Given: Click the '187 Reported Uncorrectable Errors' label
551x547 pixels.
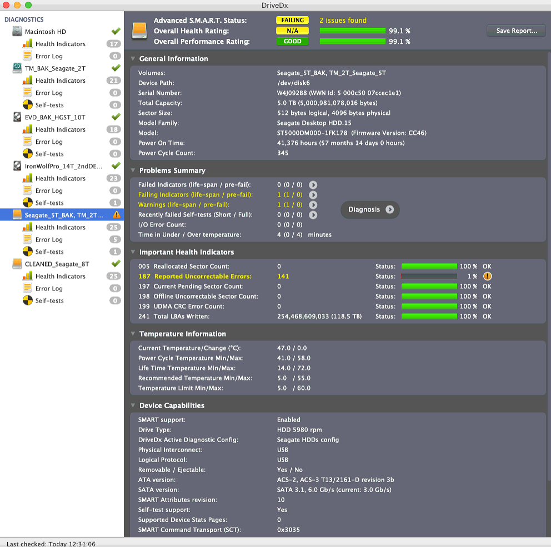Looking at the screenshot, I should 194,277.
